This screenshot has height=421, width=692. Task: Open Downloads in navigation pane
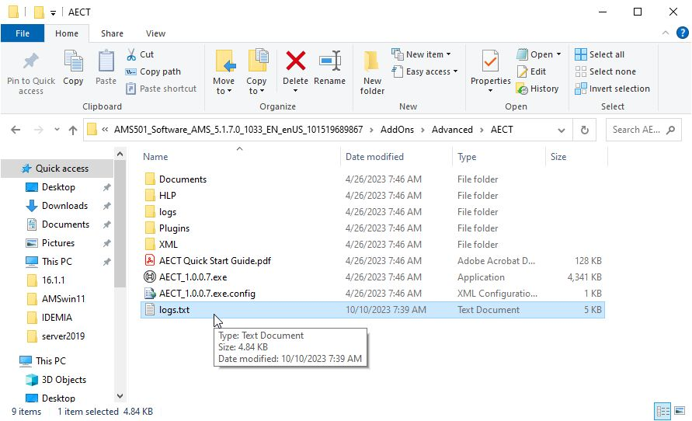[x=64, y=206]
